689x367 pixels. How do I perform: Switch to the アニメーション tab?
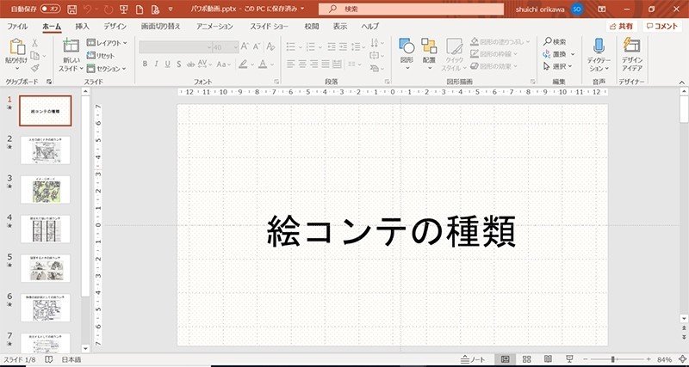(214, 27)
